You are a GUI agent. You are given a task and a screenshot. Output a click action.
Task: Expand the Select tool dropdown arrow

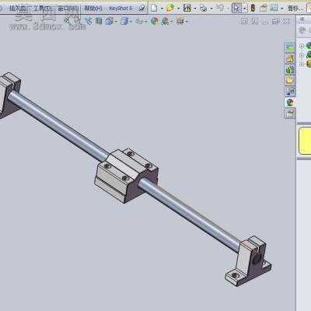(244, 9)
